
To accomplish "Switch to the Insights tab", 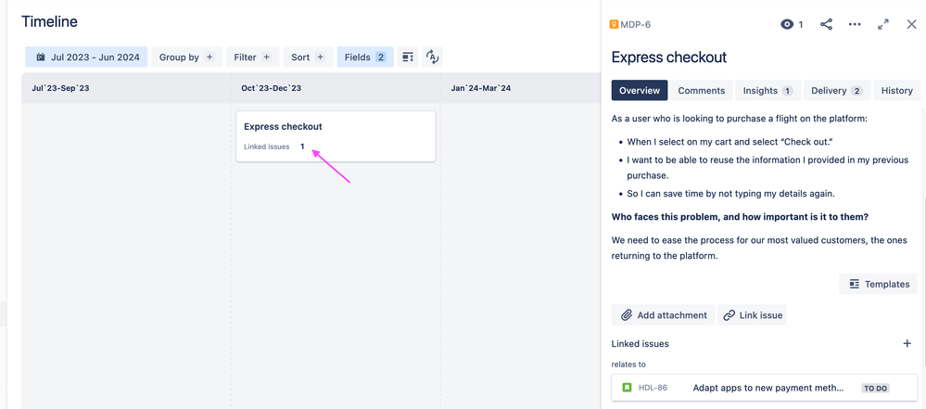I will (x=767, y=91).
